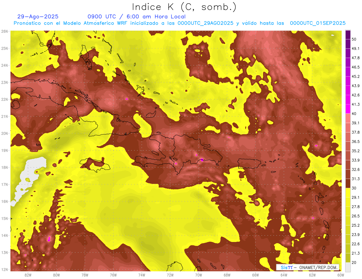Viewport: 362px width, 279px height.
Task: Click the latitude label '23N'
Action: (x=5, y=82)
